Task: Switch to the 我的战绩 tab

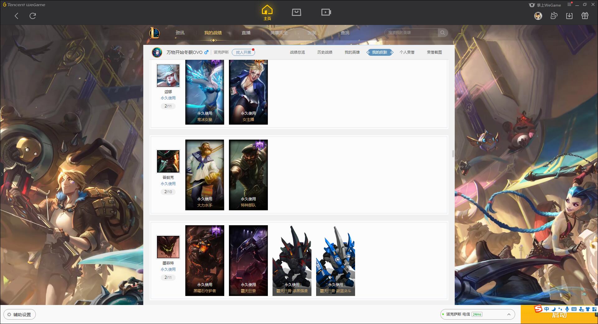Action: [213, 33]
